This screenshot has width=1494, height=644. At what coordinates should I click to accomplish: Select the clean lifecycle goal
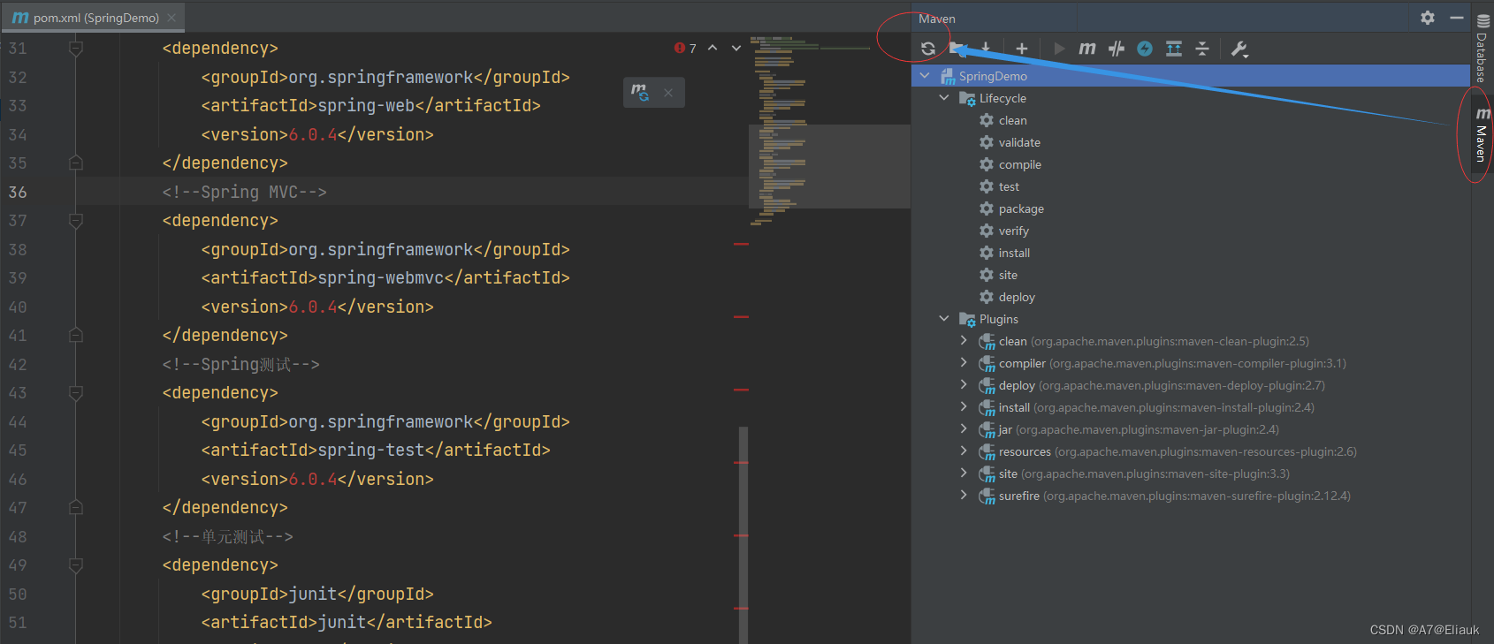tap(1013, 120)
